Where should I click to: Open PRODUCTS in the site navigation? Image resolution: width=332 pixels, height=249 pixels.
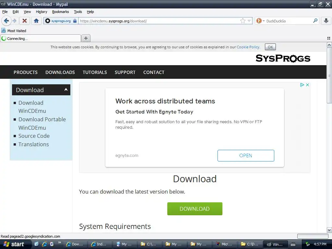(x=26, y=72)
